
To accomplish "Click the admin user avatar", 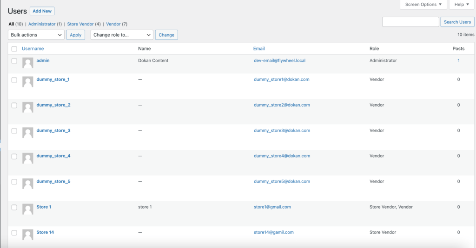I will tap(27, 63).
